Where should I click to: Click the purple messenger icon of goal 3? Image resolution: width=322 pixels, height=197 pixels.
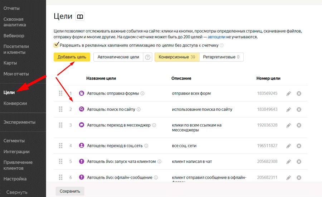(x=82, y=125)
